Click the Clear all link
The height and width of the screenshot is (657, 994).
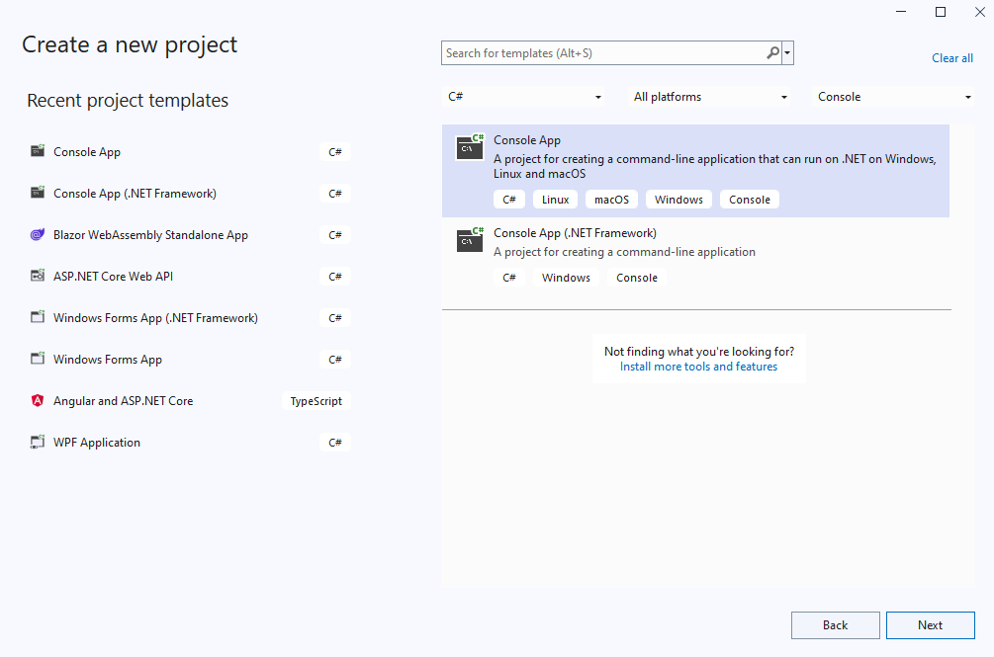(x=951, y=58)
